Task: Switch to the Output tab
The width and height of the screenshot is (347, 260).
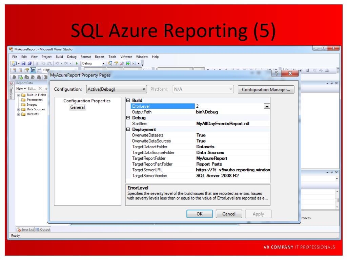Action: pos(43,230)
